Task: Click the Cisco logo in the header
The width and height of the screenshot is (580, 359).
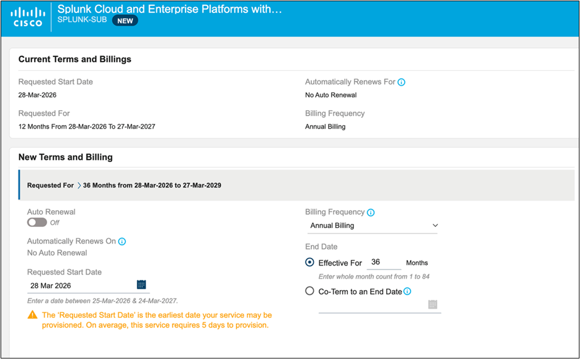Action: pos(27,17)
